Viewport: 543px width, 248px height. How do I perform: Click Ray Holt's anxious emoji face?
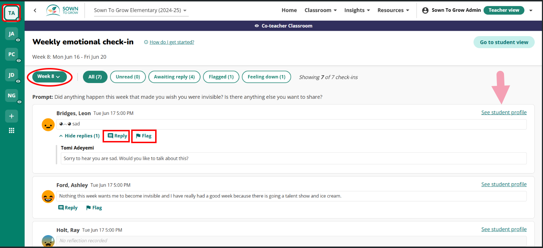coord(48,241)
